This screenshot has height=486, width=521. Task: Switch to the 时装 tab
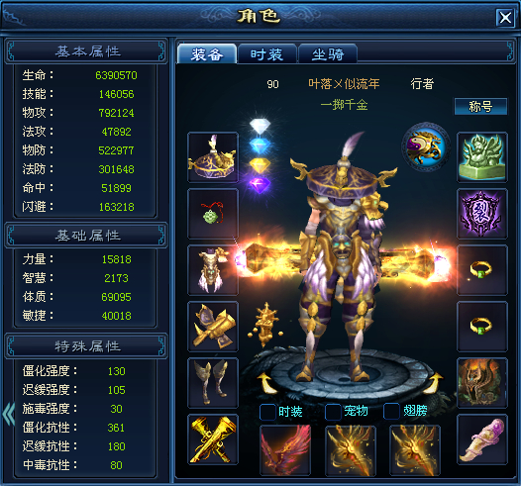click(266, 53)
